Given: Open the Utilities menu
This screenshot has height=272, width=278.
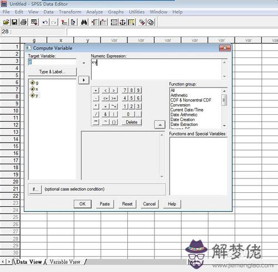Looking at the screenshot, I should [x=137, y=12].
